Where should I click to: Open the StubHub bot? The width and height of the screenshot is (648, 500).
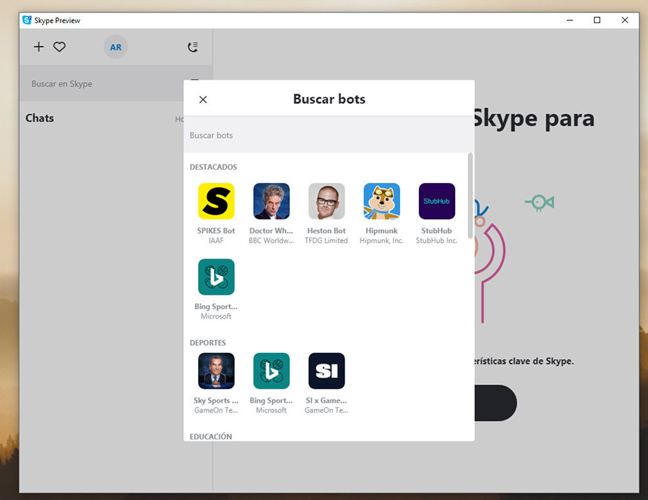[x=436, y=201]
